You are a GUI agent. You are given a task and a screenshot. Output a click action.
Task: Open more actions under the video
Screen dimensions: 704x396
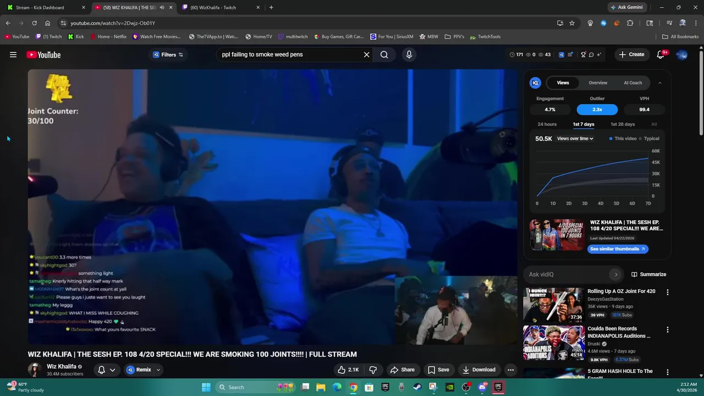click(510, 370)
